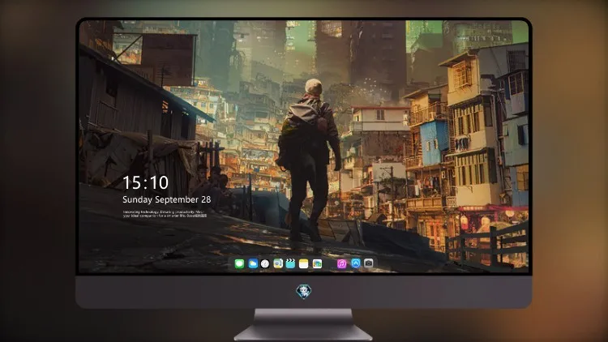608x342 pixels.
Task: Launch the pink Music app
Action: 341,263
